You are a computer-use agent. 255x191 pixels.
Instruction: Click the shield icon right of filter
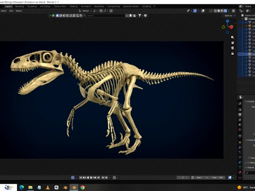pos(146,15)
